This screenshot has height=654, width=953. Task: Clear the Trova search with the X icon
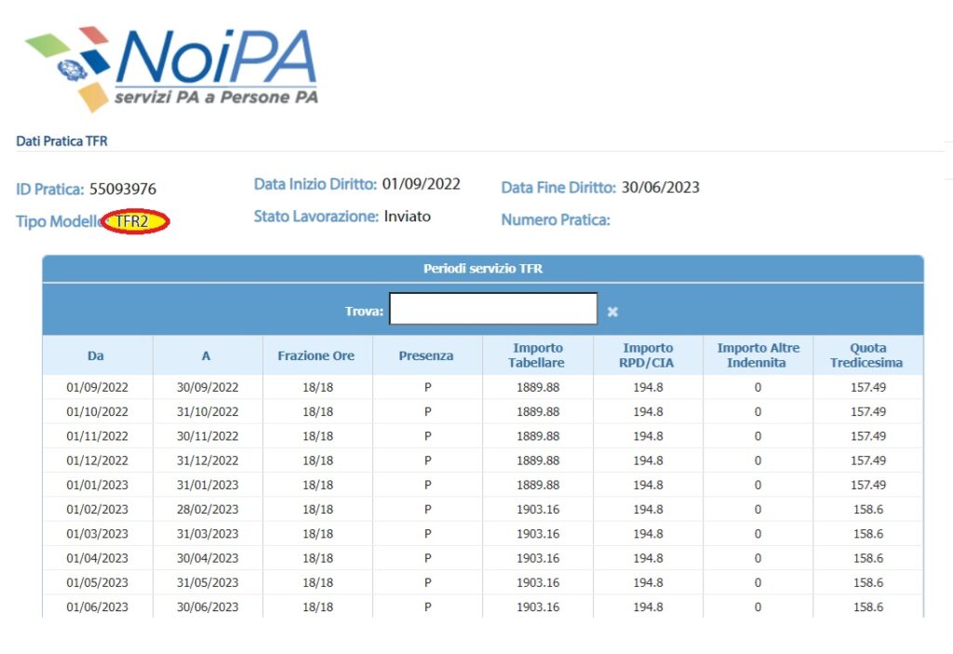coord(612,312)
